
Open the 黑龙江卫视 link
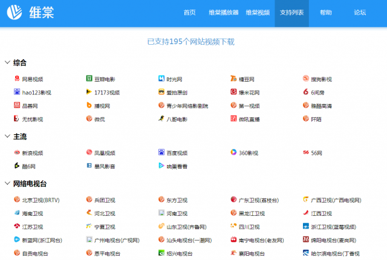tap(252, 213)
